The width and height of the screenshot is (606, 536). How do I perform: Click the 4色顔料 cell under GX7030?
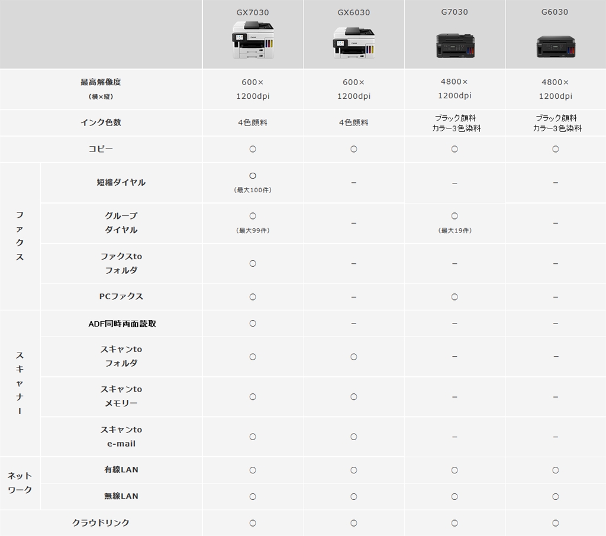[x=253, y=123]
